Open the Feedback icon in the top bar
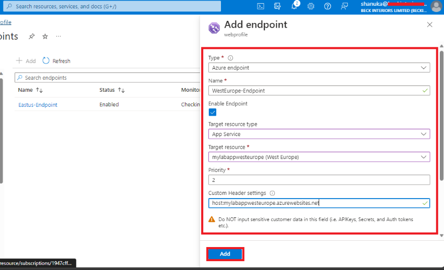Viewport: 444px width, 270px height. pyautogui.click(x=344, y=6)
